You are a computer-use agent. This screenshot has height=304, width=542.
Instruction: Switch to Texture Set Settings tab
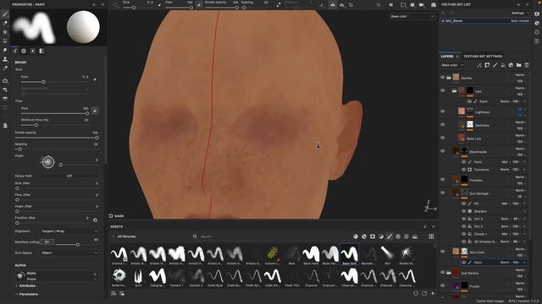[483, 57]
